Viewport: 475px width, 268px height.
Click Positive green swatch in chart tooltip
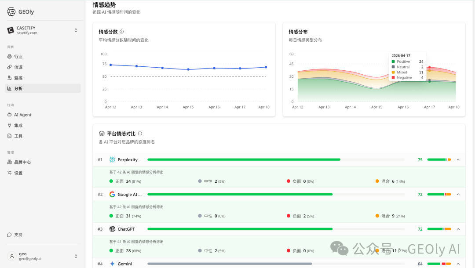(393, 62)
